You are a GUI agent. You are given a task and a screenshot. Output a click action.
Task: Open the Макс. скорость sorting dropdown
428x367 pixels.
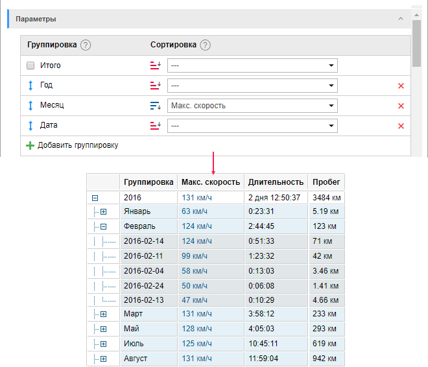tap(252, 106)
